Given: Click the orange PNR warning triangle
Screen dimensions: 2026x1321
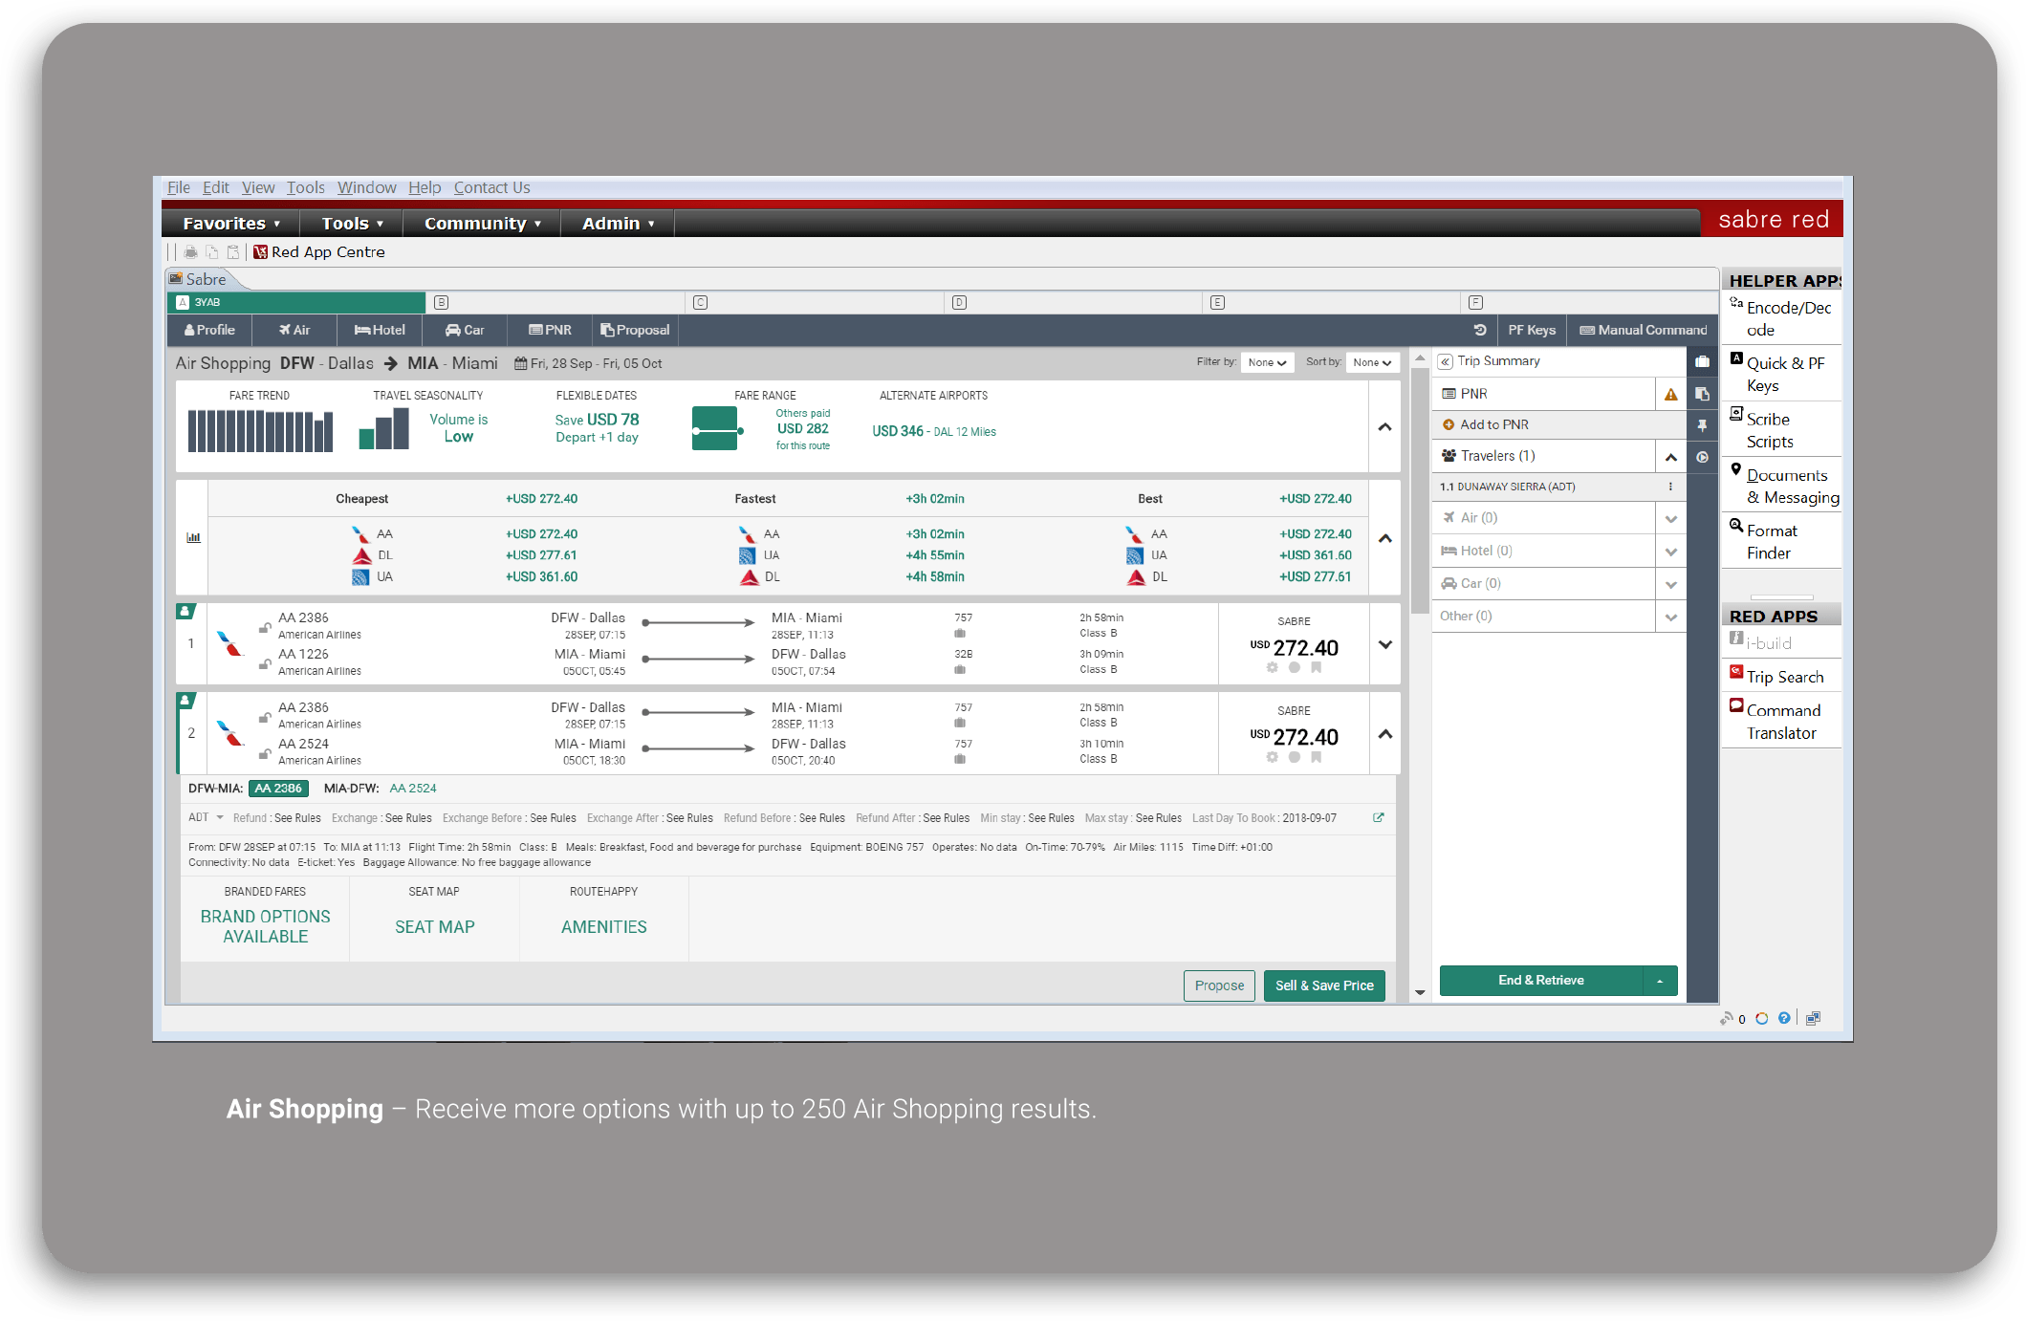Looking at the screenshot, I should point(1670,394).
